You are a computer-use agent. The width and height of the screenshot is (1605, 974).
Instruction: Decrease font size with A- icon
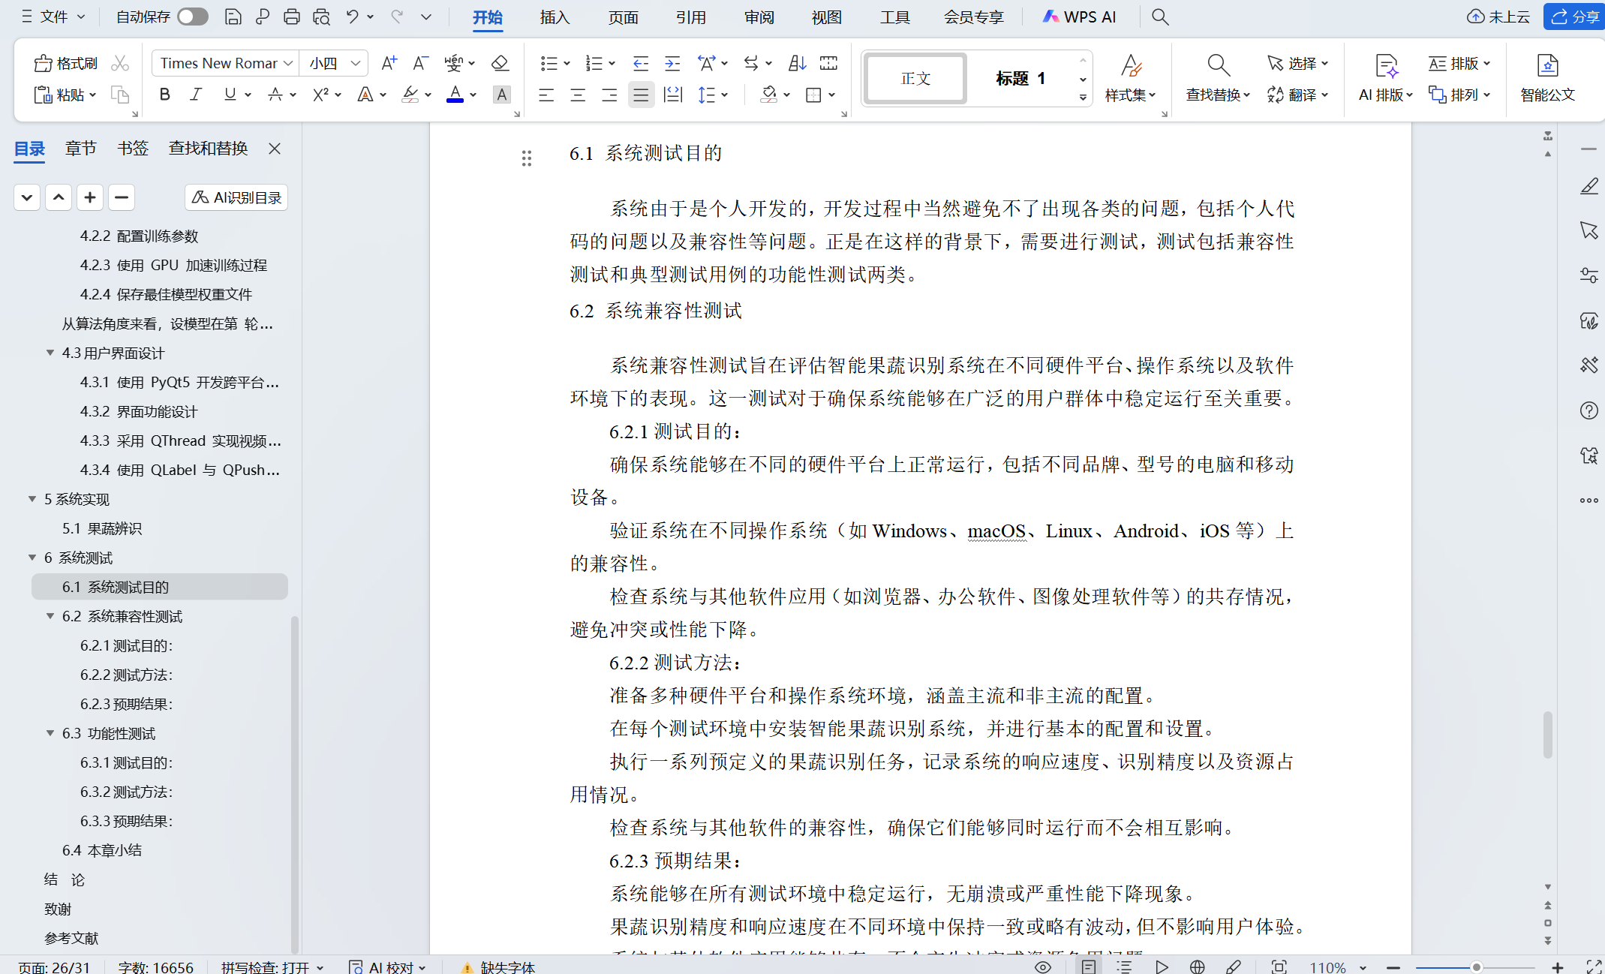pyautogui.click(x=420, y=63)
